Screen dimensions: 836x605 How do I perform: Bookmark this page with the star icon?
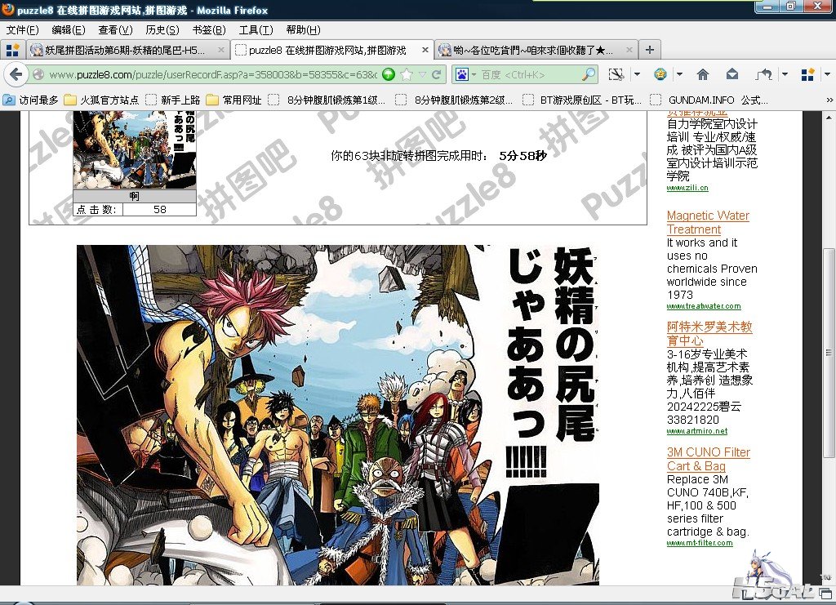click(x=407, y=74)
